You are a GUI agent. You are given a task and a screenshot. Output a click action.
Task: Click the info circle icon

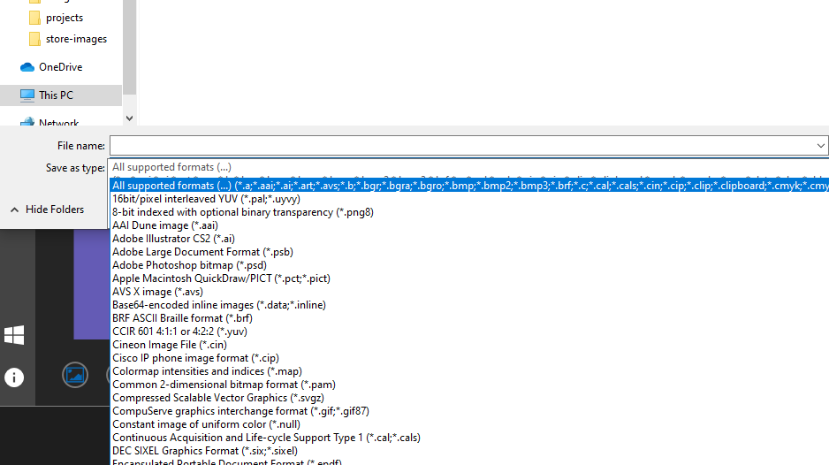(14, 377)
